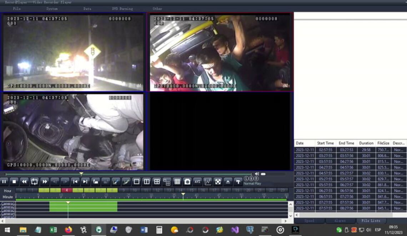Toggle the L audio channel circle

[246, 178]
